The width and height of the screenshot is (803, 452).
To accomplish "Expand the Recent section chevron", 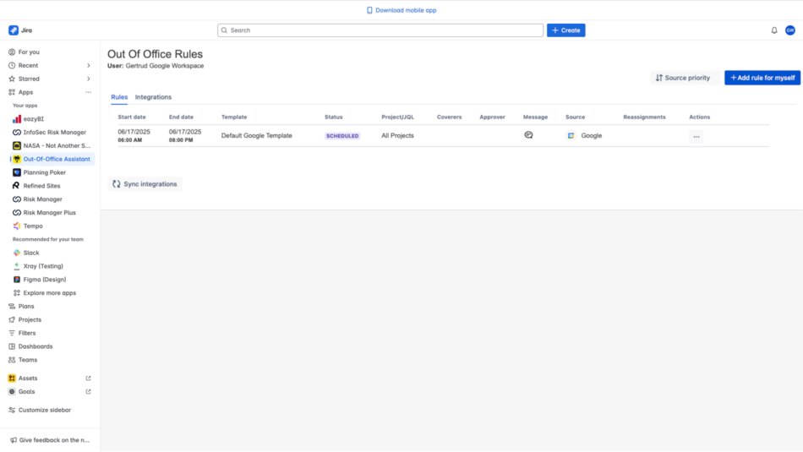I will point(89,65).
